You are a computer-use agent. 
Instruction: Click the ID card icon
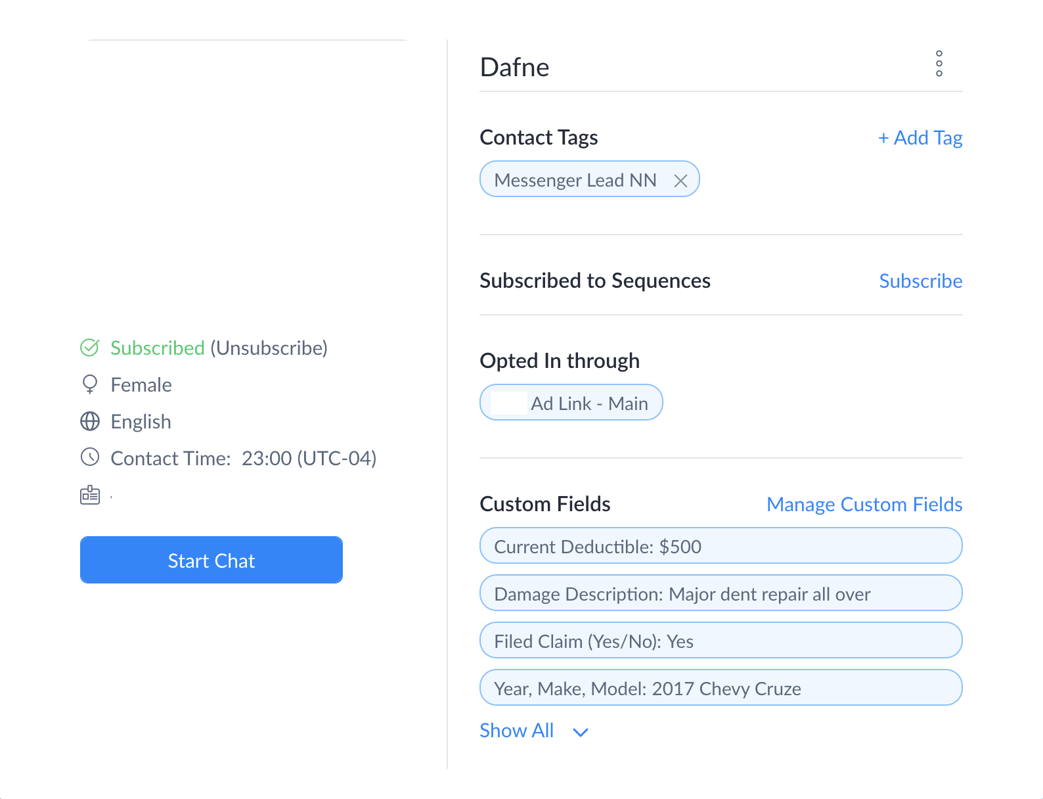click(x=90, y=495)
